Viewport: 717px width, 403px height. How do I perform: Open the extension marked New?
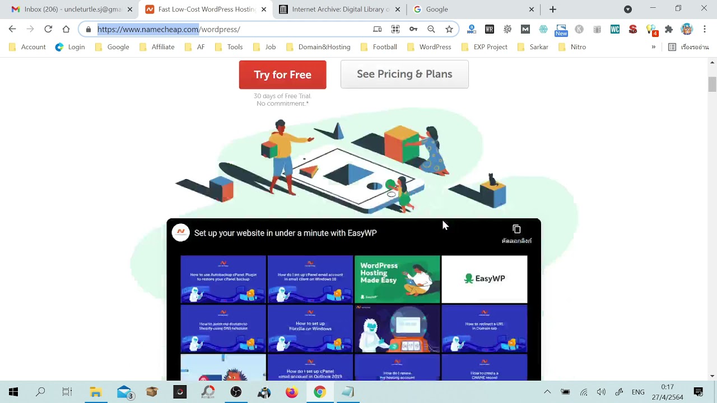(x=561, y=30)
